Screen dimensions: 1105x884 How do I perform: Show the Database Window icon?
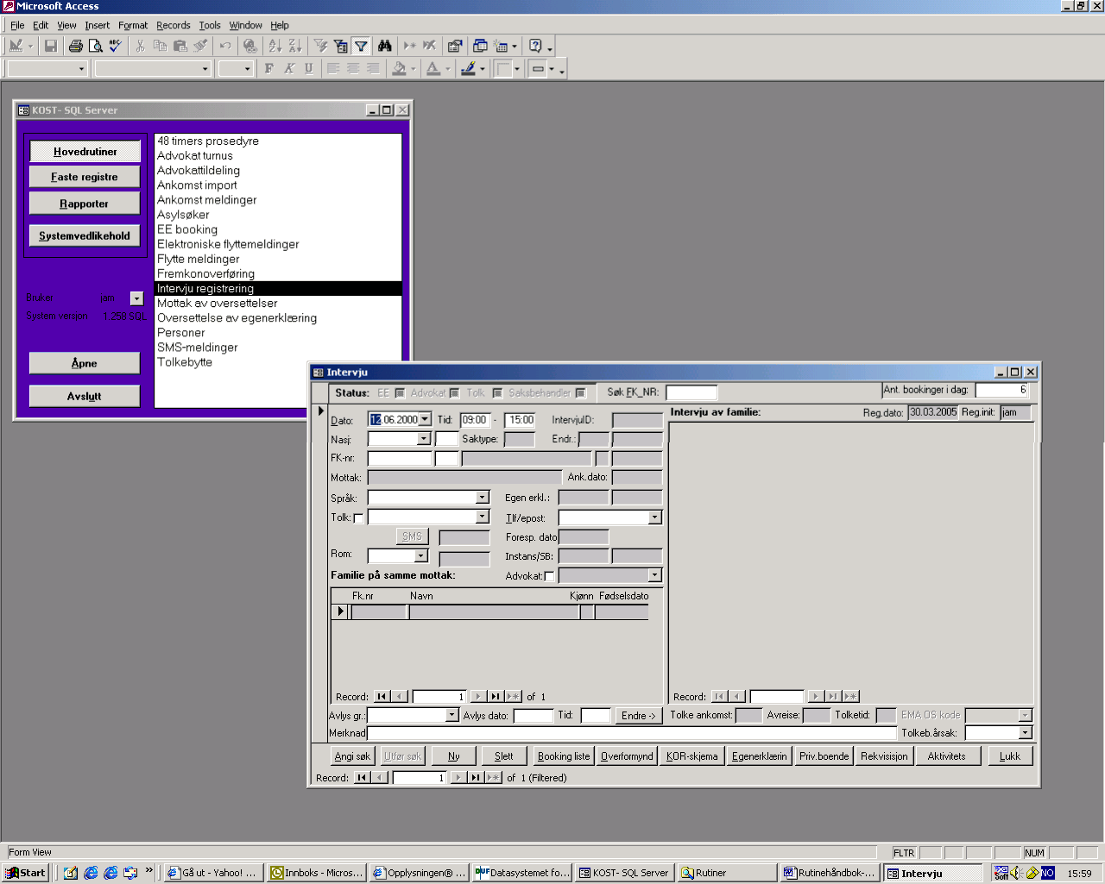480,46
